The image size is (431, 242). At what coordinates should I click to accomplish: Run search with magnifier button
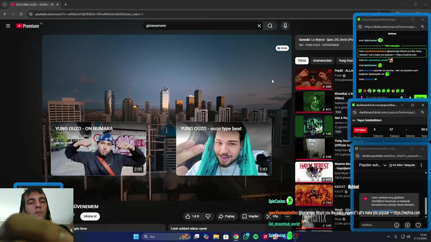coord(270,26)
